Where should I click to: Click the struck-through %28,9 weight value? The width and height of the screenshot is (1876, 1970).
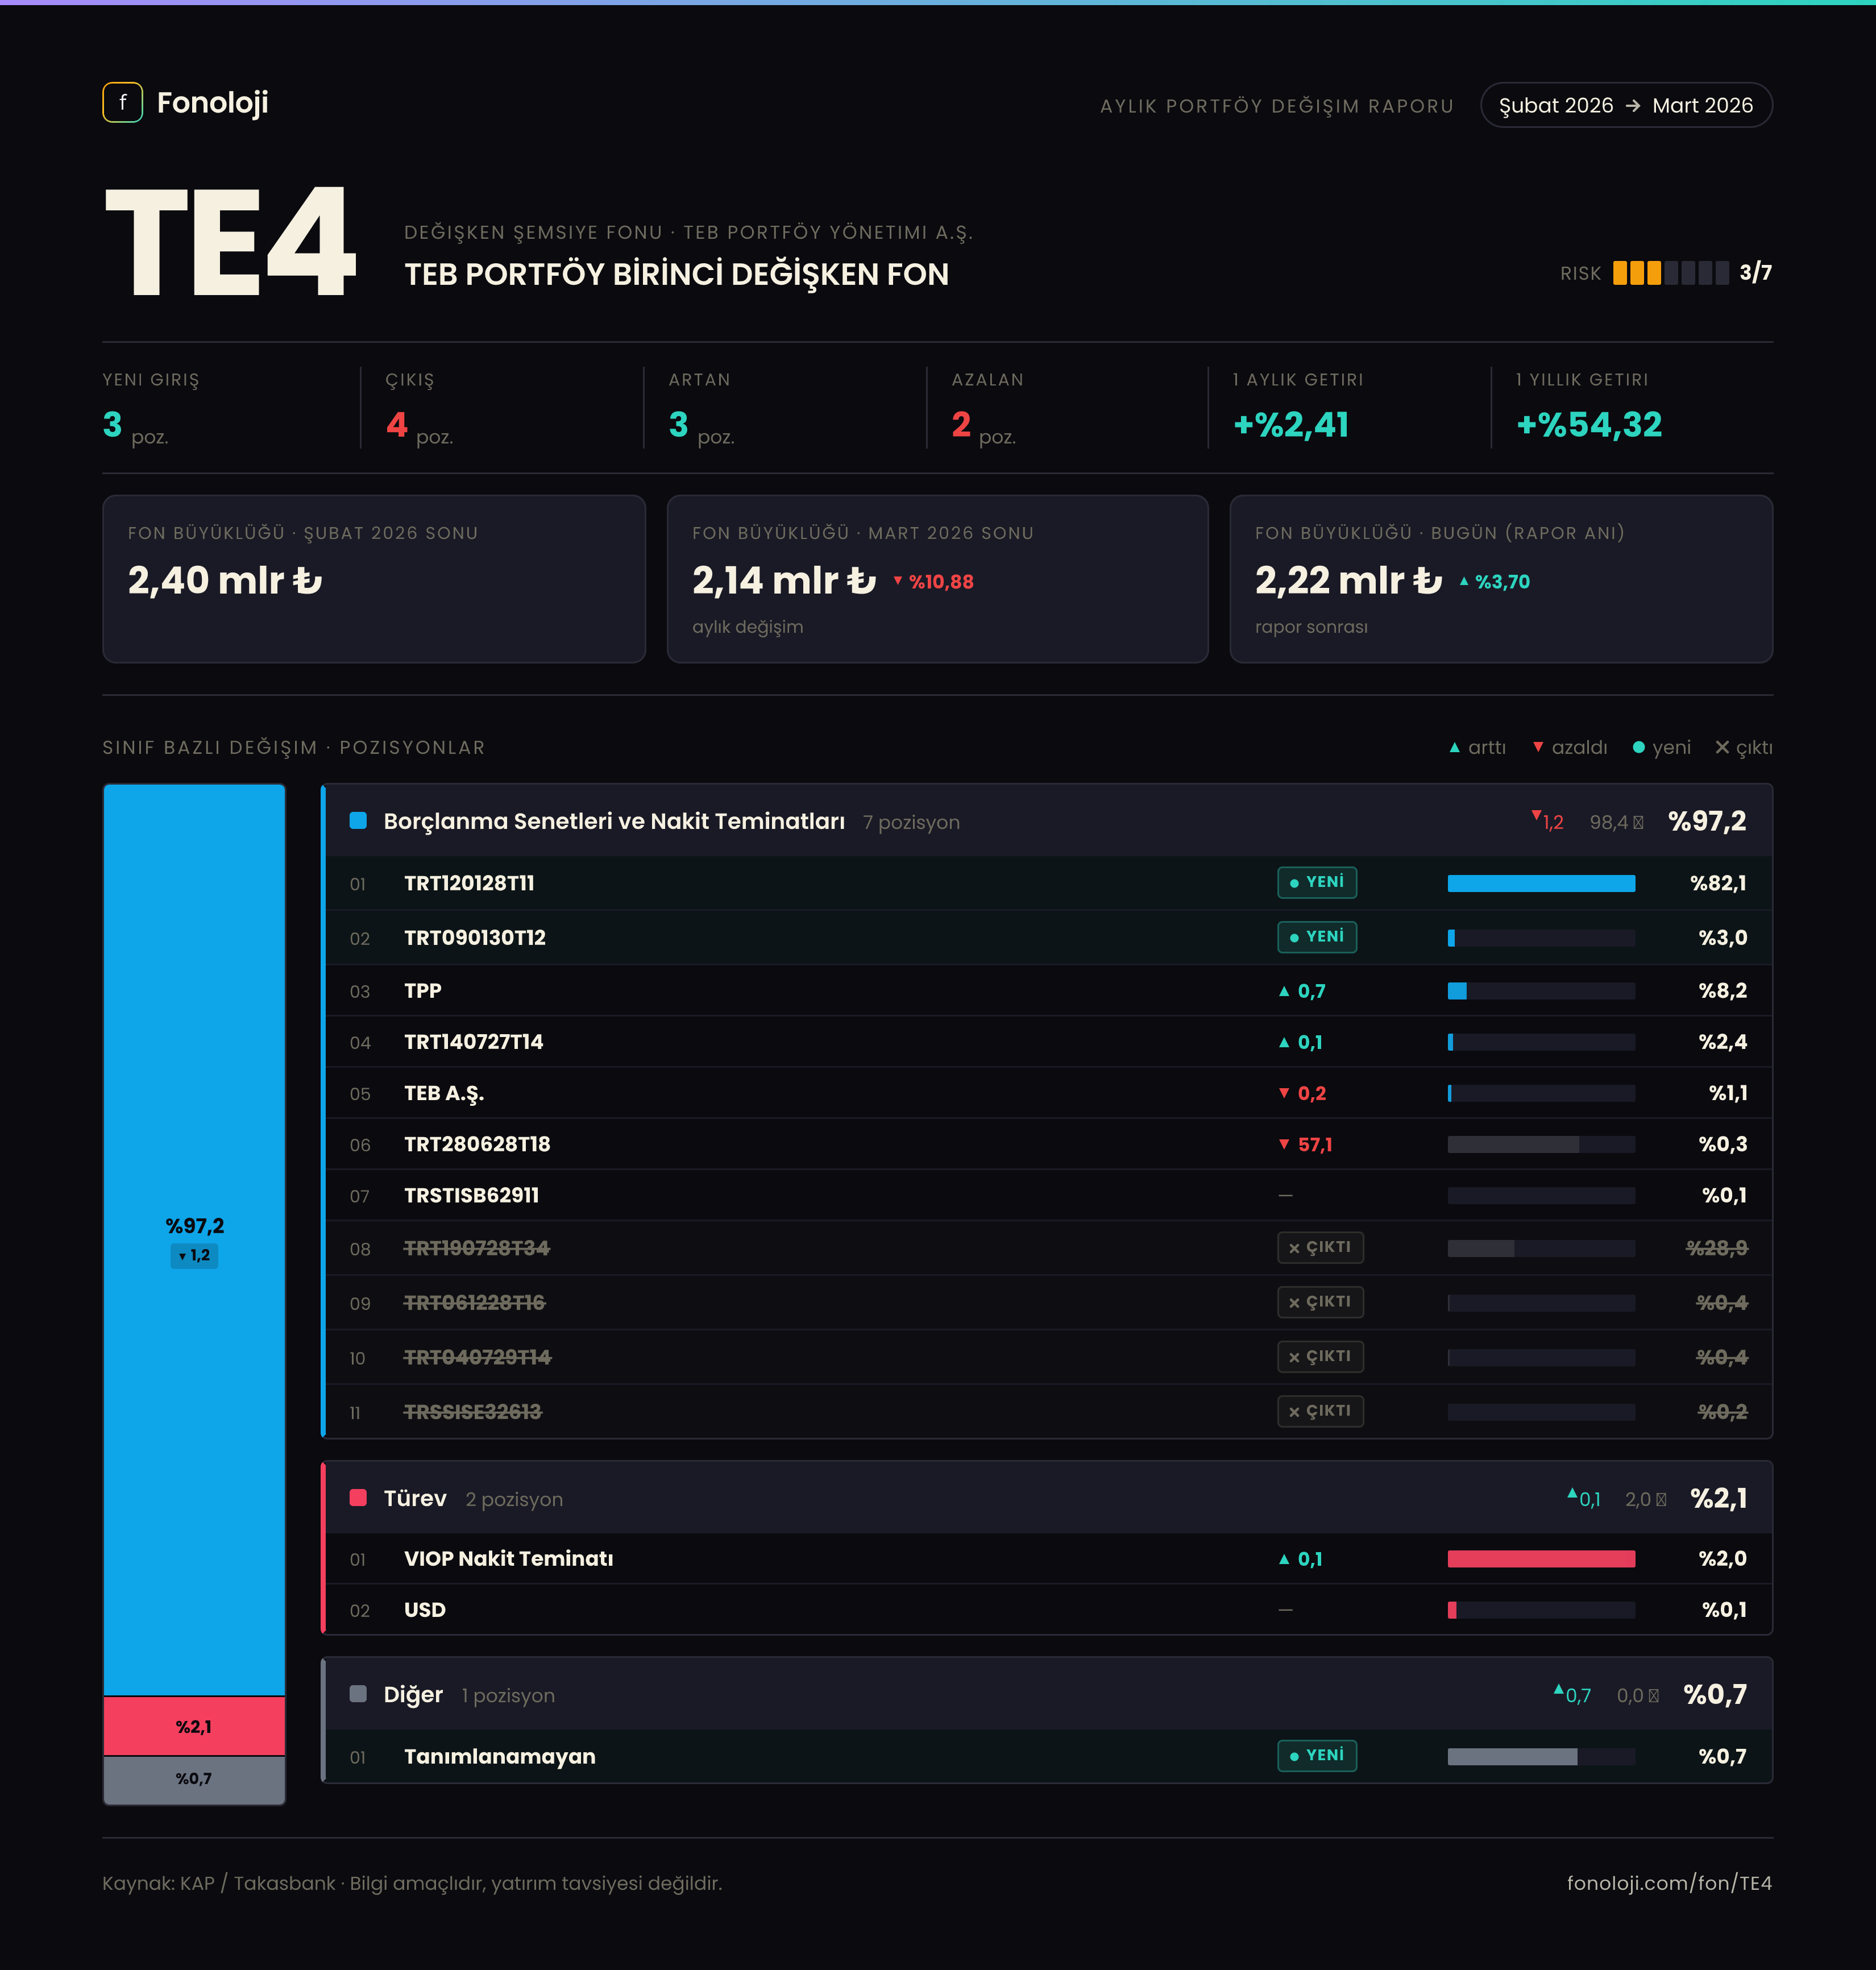pos(1717,1248)
